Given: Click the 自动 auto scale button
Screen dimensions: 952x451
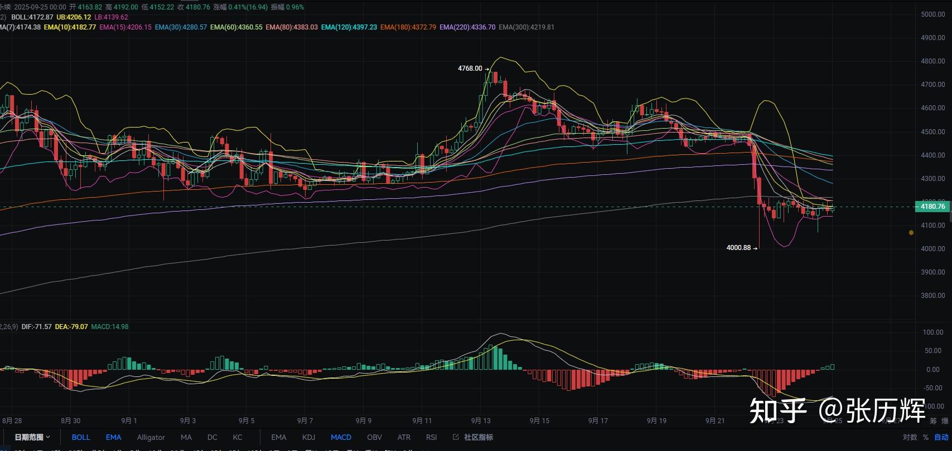Looking at the screenshot, I should click(941, 437).
